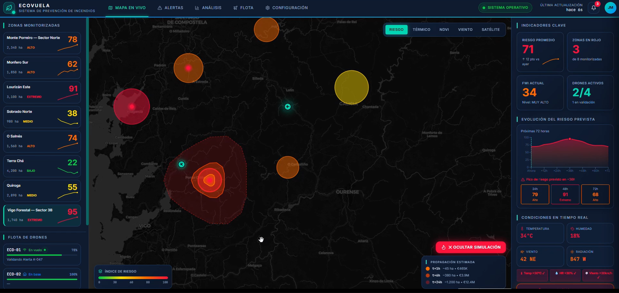The height and width of the screenshot is (293, 619).
Task: Switch map layer to Riesgo
Action: coord(396,30)
